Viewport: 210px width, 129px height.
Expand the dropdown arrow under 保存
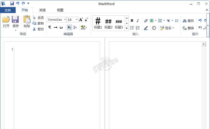16,30
